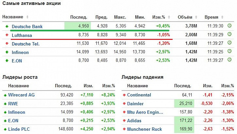Image resolution: width=237 pixels, height=134 pixels.
Task: Sort table by Название column arrows
Action: [x=27, y=17]
